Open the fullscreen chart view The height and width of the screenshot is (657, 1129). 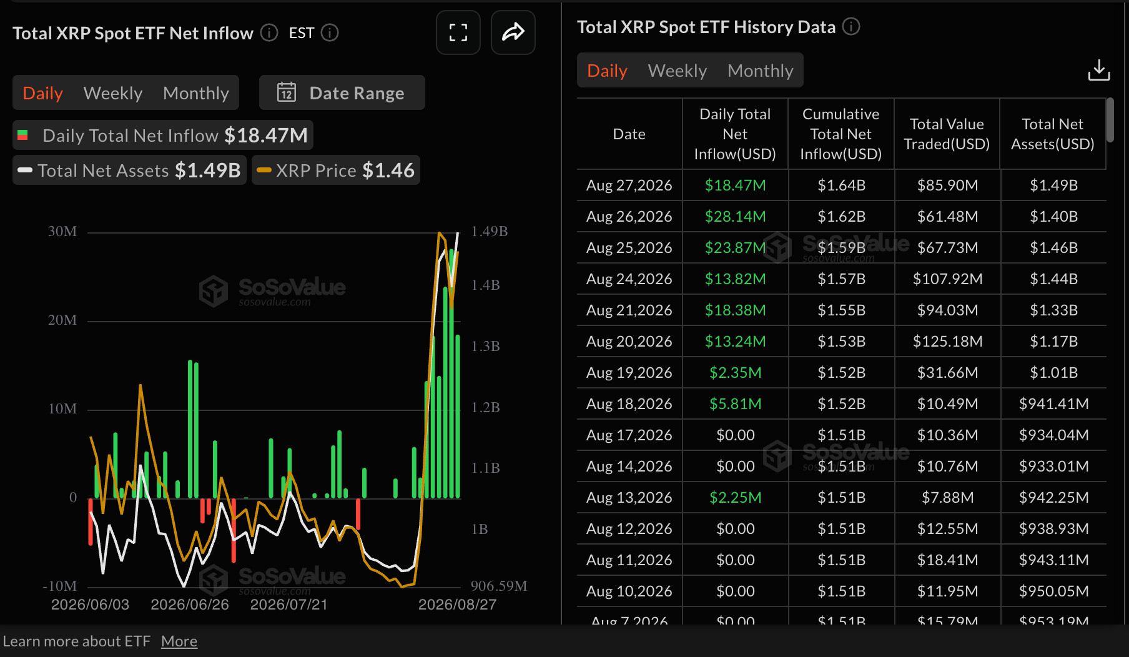tap(458, 32)
